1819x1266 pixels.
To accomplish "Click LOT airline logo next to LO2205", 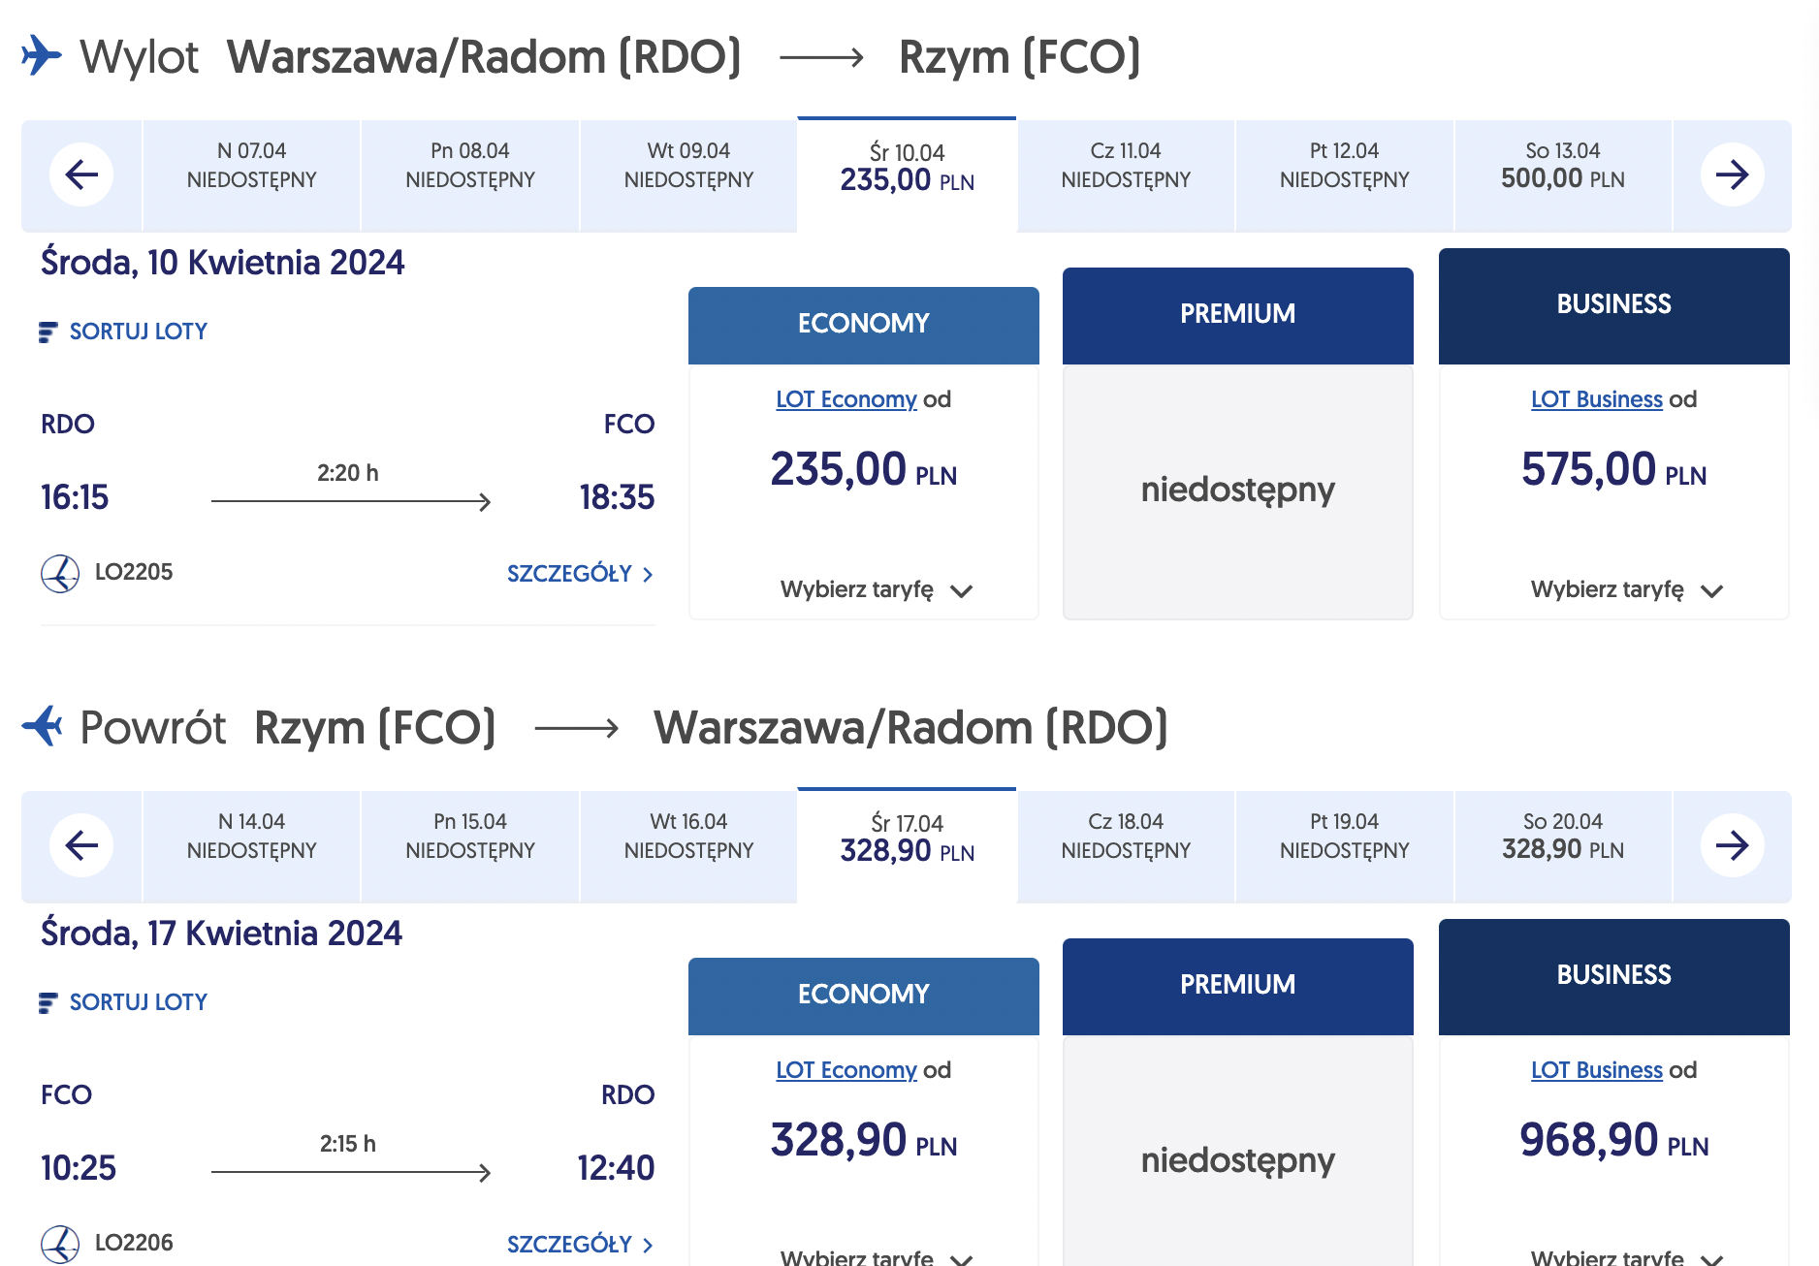I will pos(60,573).
